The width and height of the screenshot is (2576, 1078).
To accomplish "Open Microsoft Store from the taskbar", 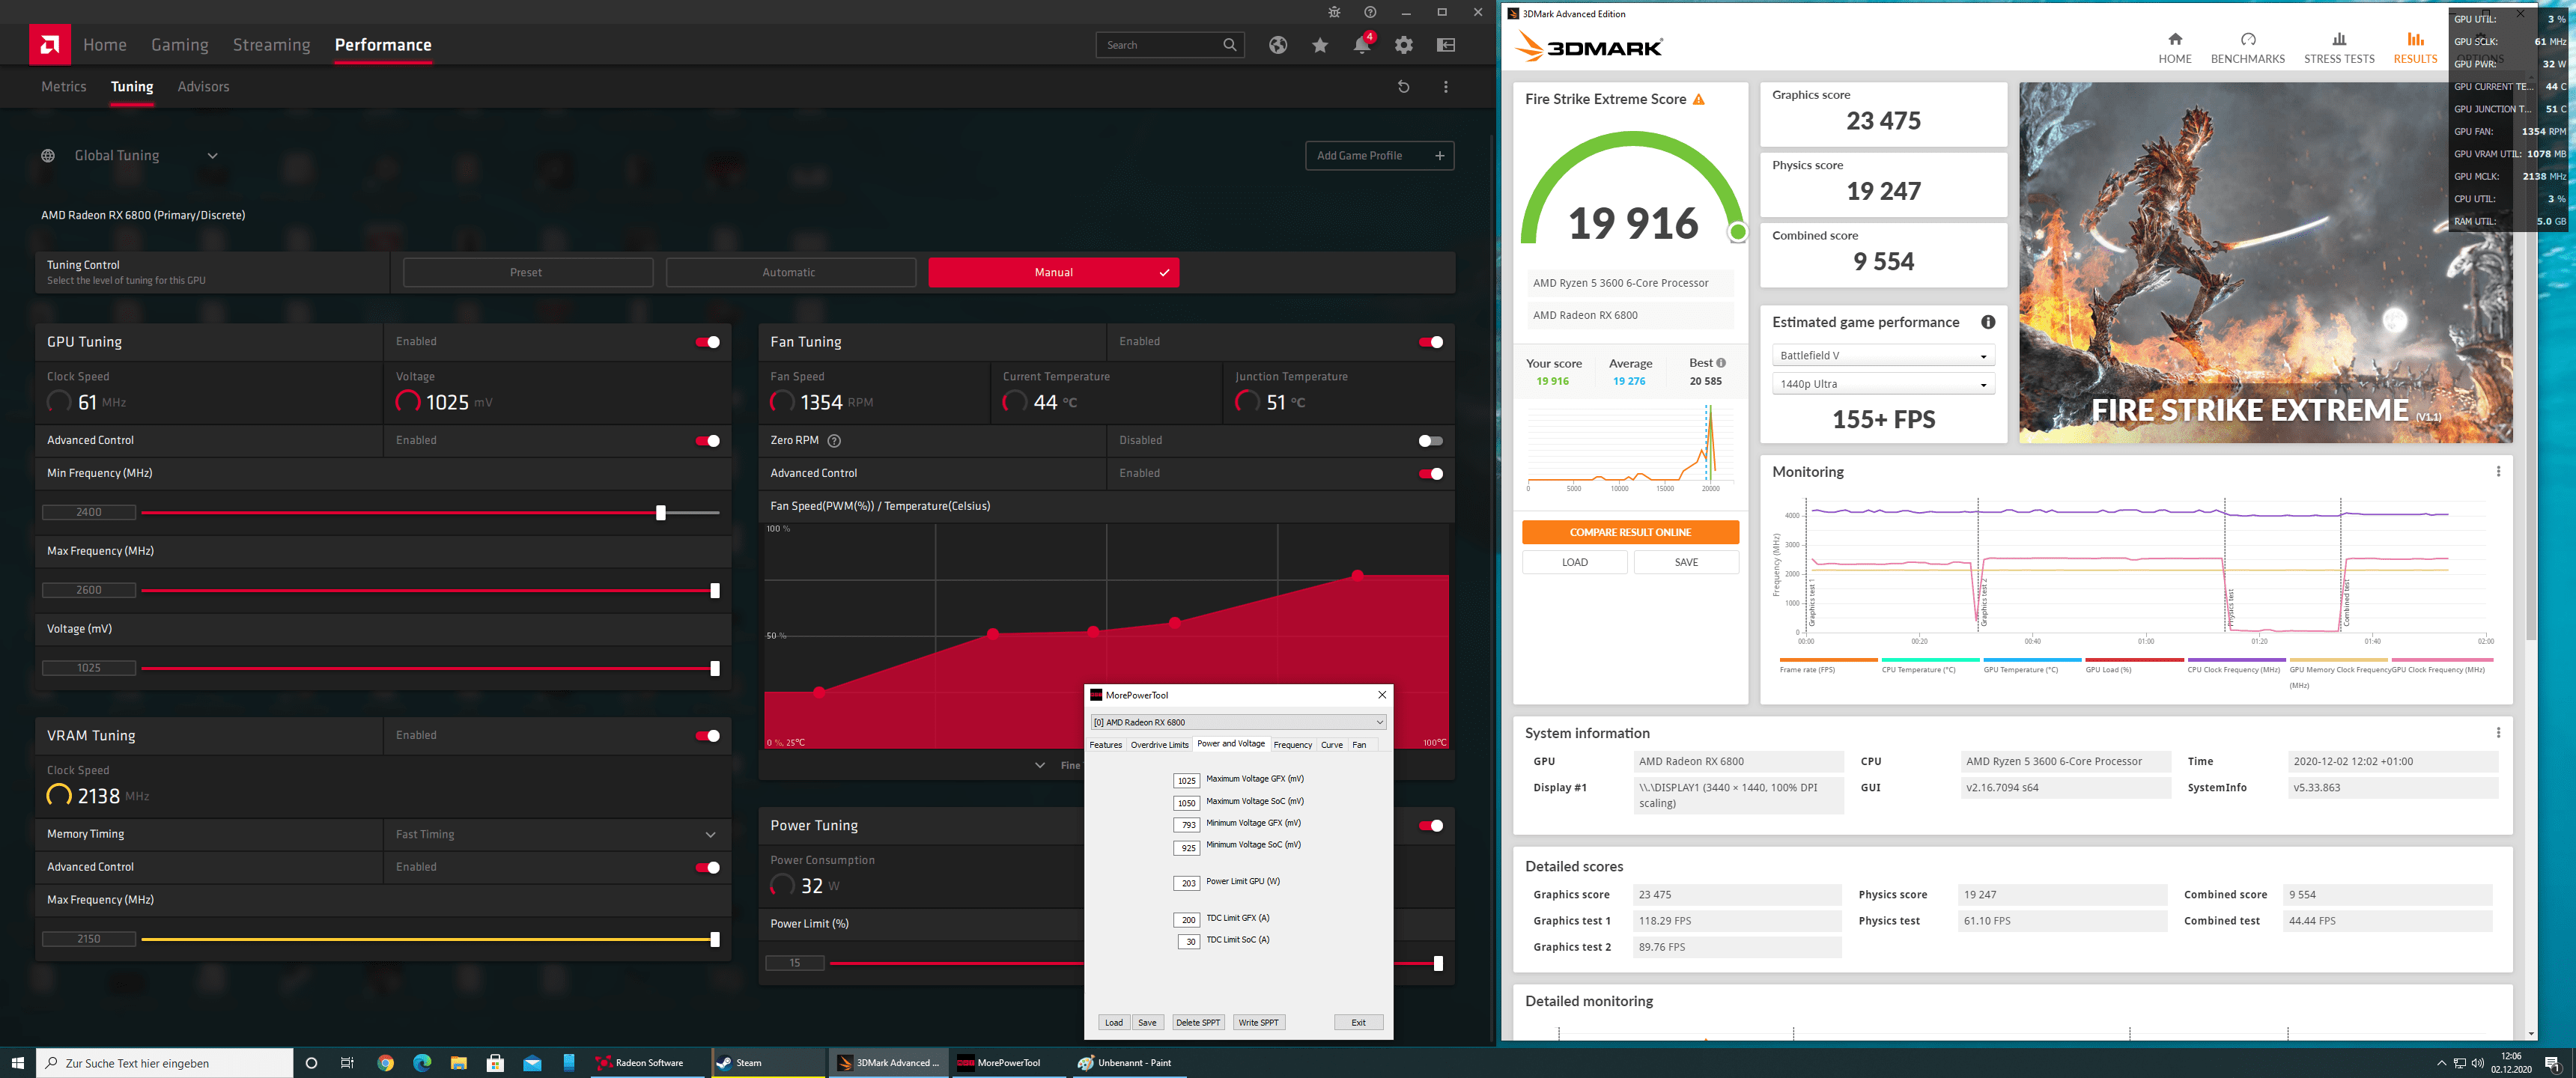I will coord(495,1063).
